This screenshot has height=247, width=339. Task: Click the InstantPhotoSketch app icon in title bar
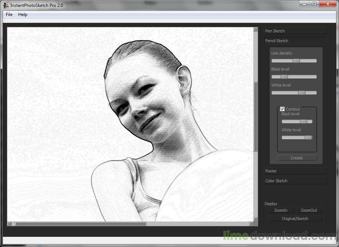pyautogui.click(x=6, y=5)
